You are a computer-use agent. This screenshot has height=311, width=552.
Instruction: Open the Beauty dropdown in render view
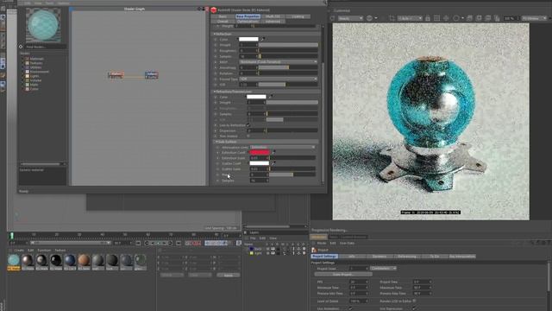[x=350, y=18]
